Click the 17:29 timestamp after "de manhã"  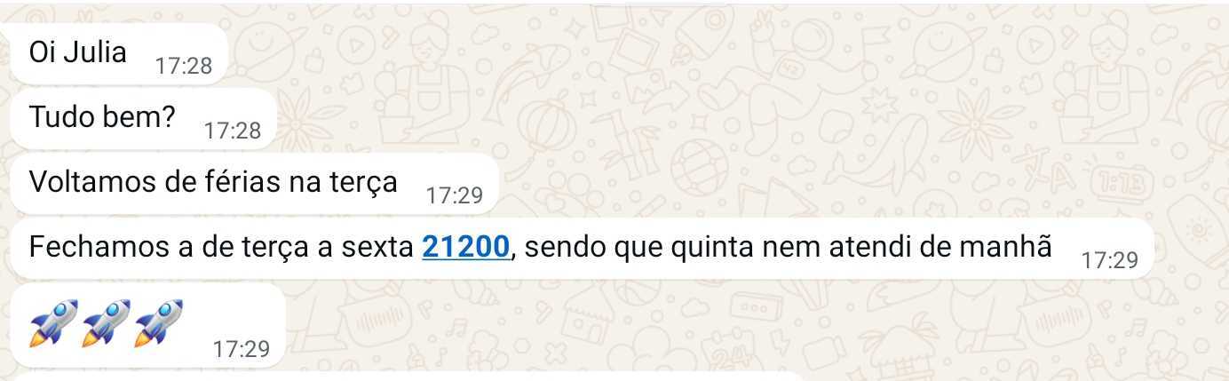tap(1110, 260)
